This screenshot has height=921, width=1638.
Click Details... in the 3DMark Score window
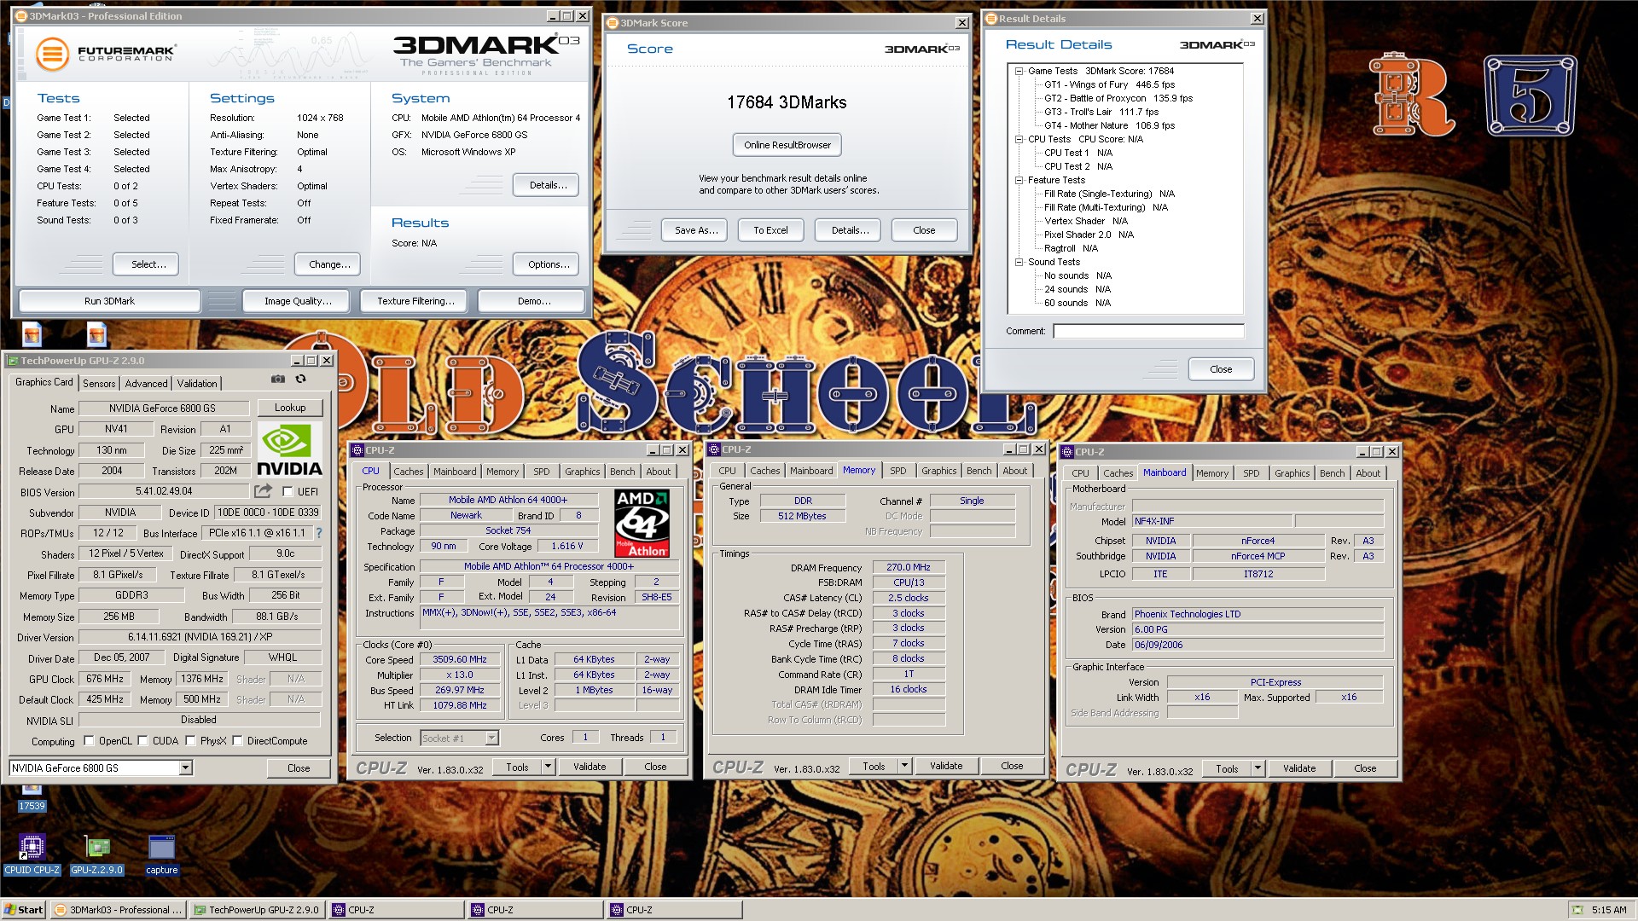click(850, 230)
